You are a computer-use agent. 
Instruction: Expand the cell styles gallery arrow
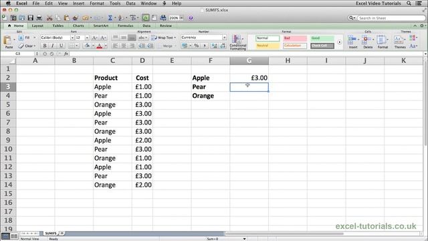click(339, 42)
